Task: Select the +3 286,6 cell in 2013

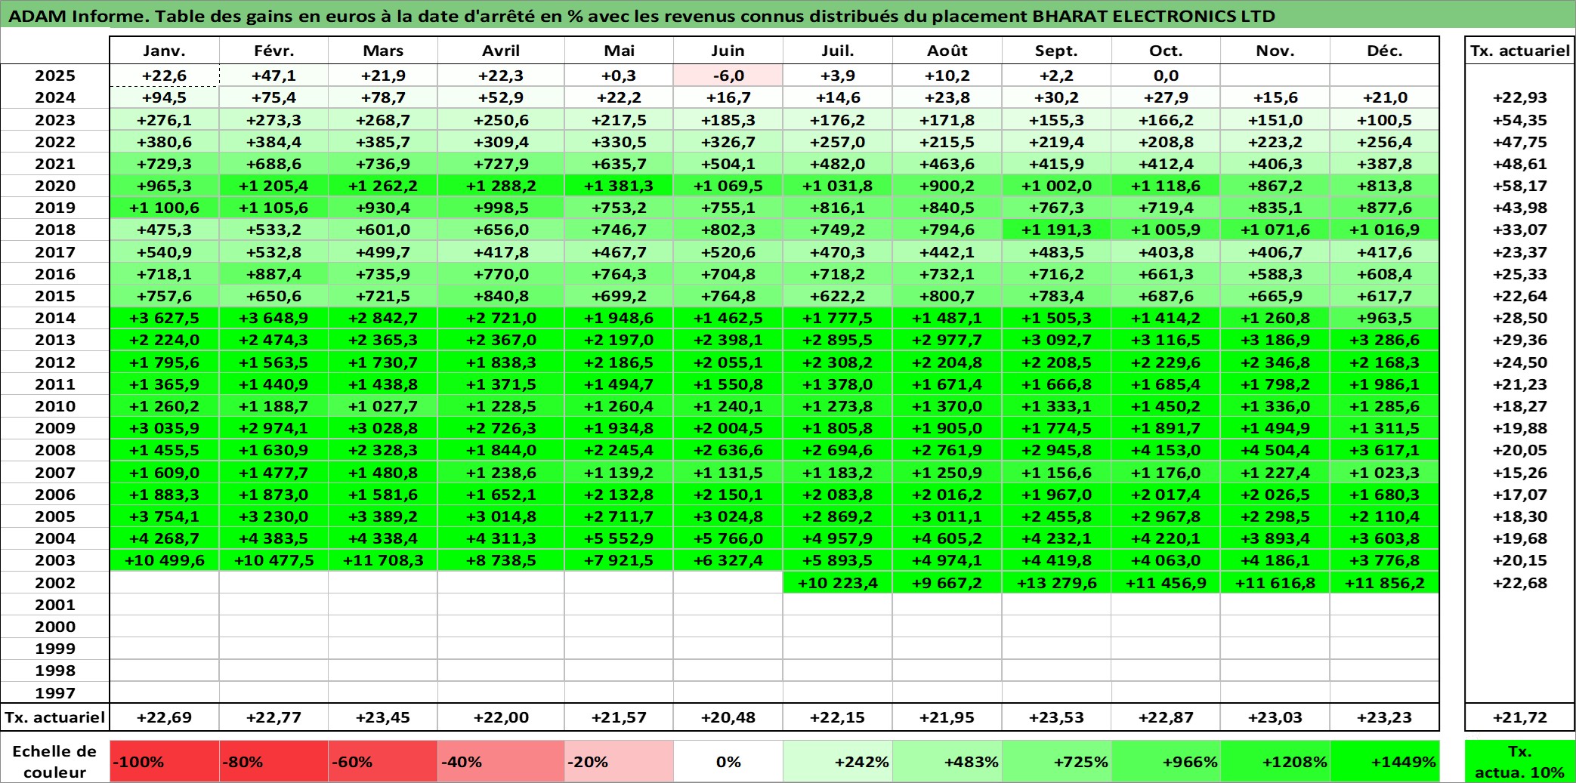Action: [1385, 340]
